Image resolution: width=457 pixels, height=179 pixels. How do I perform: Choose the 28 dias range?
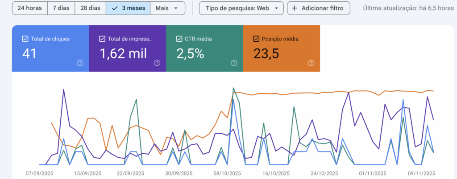pyautogui.click(x=90, y=8)
